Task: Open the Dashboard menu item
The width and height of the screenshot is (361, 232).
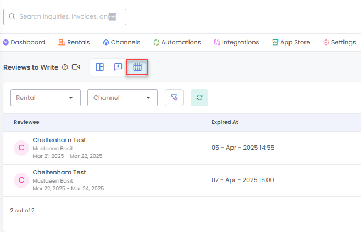Action: [x=24, y=42]
